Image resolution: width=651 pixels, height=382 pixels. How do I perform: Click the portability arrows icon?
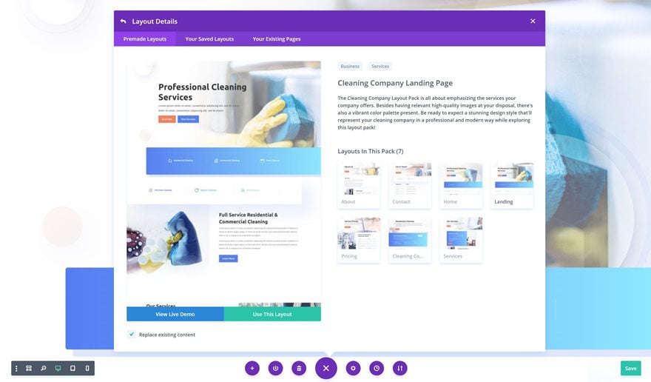point(400,368)
